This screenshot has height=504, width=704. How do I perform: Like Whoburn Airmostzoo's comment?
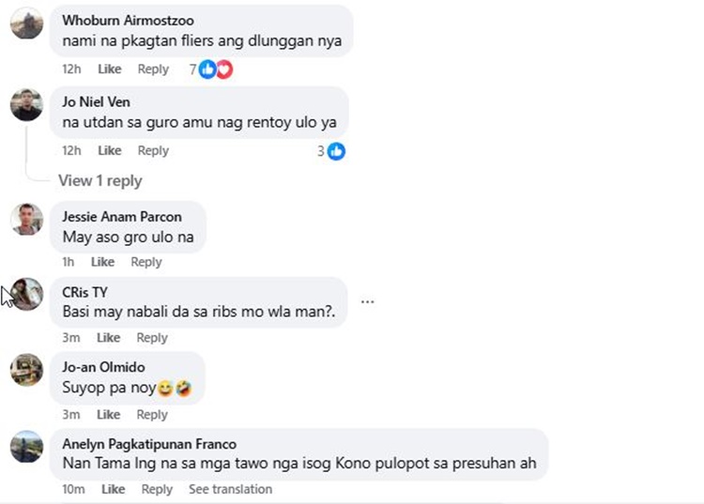[110, 69]
